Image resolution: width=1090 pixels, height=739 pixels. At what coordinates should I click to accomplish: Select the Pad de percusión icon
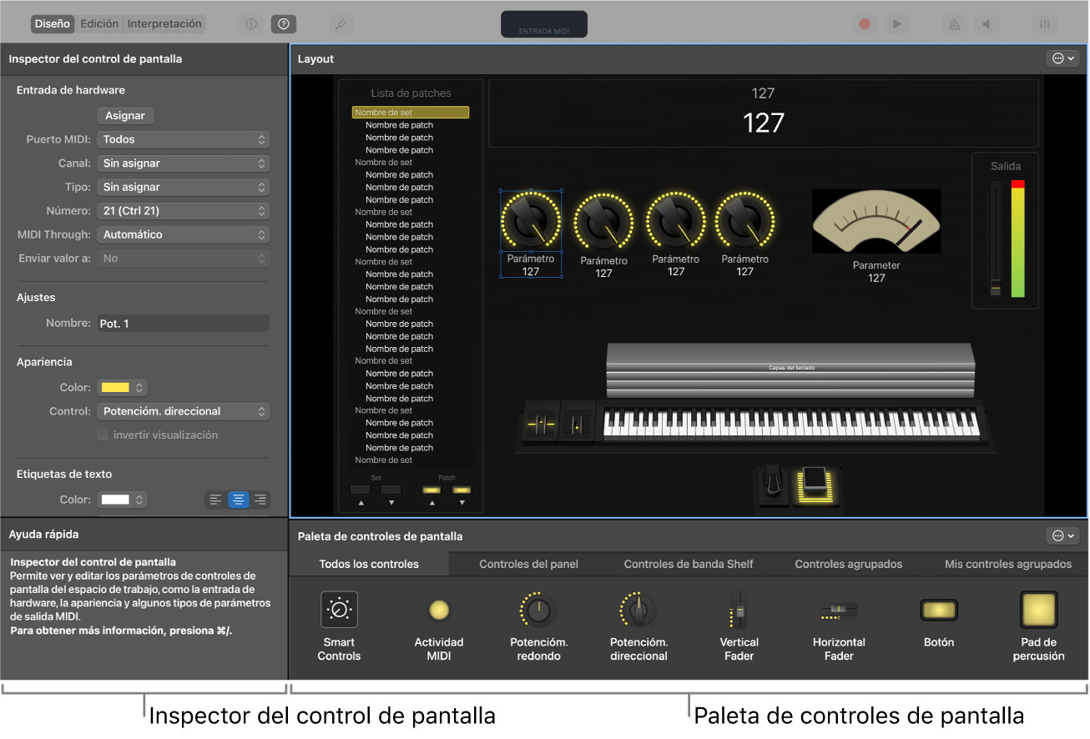point(1038,609)
